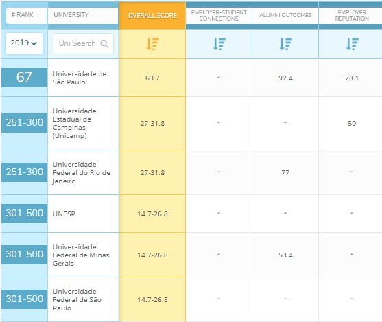Screen dimensions: 382x322
Task: Open Universidade Estadual de Campinas (Unicamp) link
Action: pos(75,123)
